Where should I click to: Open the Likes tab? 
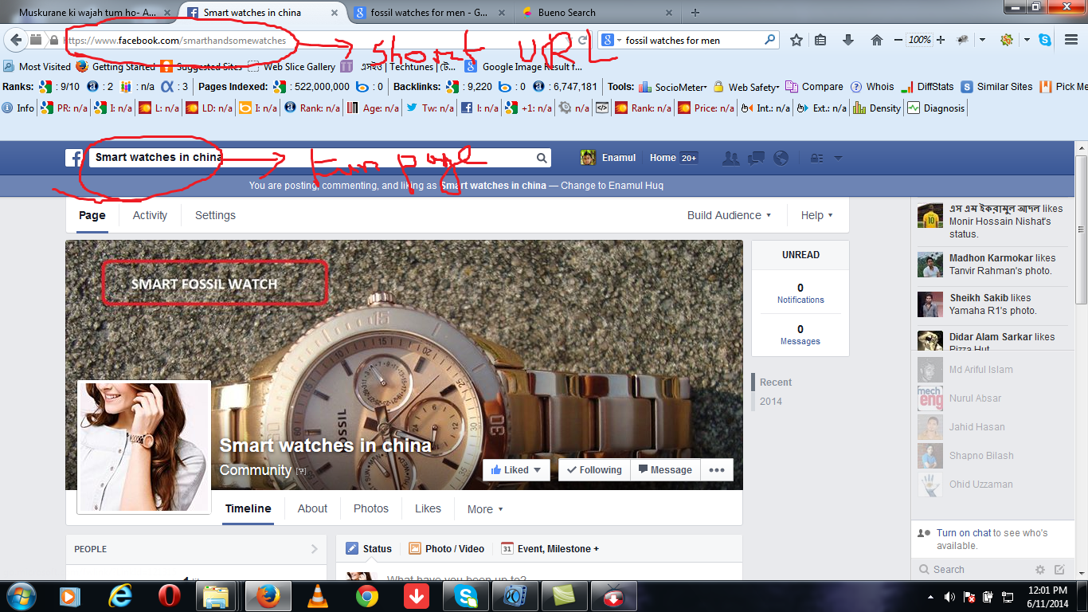pos(428,508)
